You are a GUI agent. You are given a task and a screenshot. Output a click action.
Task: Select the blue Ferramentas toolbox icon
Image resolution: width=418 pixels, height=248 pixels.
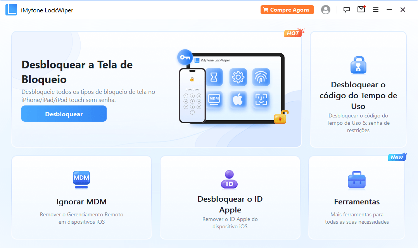[x=357, y=180]
